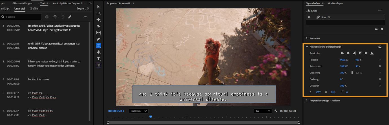Select the Slip tool
This screenshot has height=125, width=389.
point(98,33)
